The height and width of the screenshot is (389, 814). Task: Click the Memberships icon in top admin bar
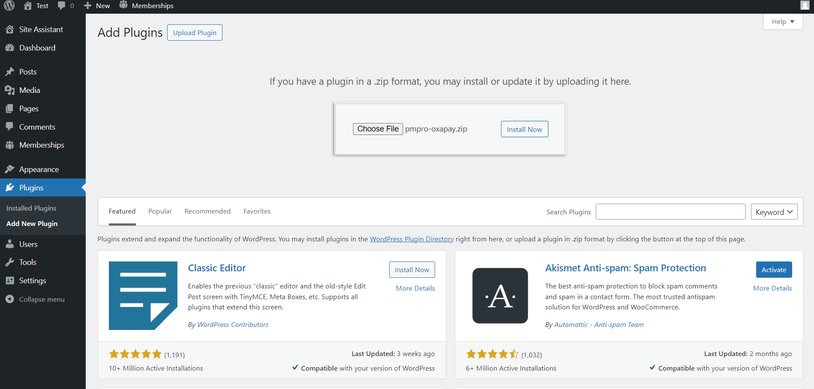[x=123, y=5]
